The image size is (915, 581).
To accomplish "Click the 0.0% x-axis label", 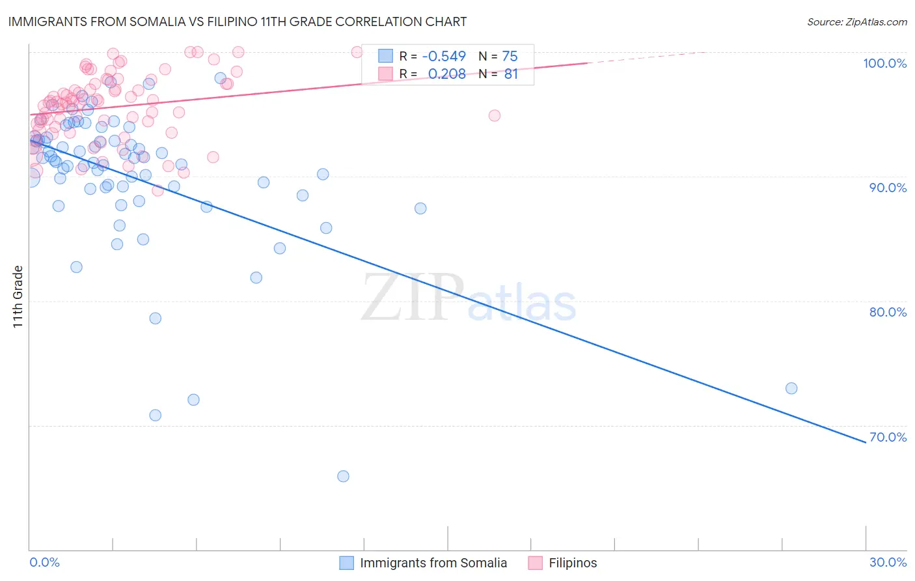I will point(44,562).
